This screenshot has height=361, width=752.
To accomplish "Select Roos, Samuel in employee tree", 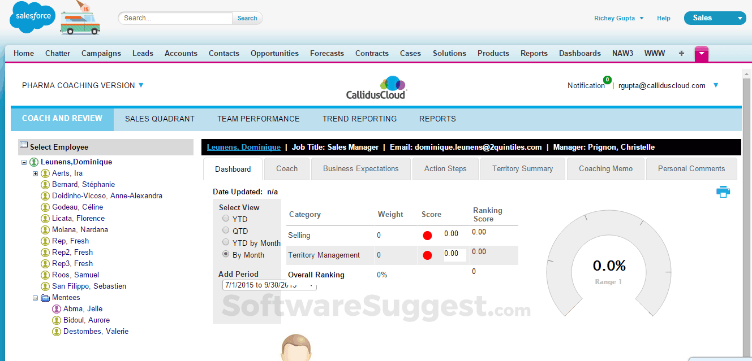I will click(75, 275).
